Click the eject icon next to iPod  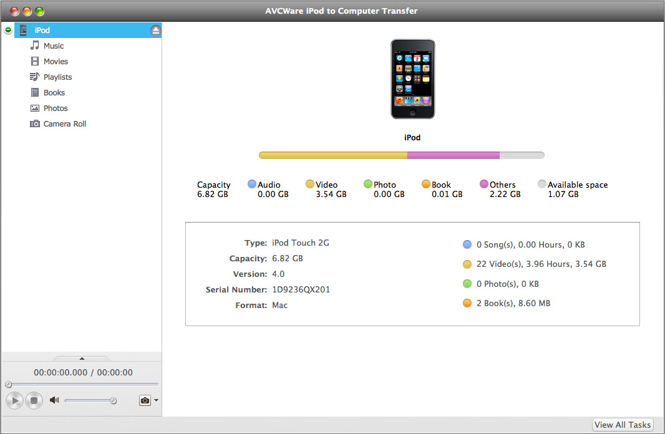click(156, 31)
